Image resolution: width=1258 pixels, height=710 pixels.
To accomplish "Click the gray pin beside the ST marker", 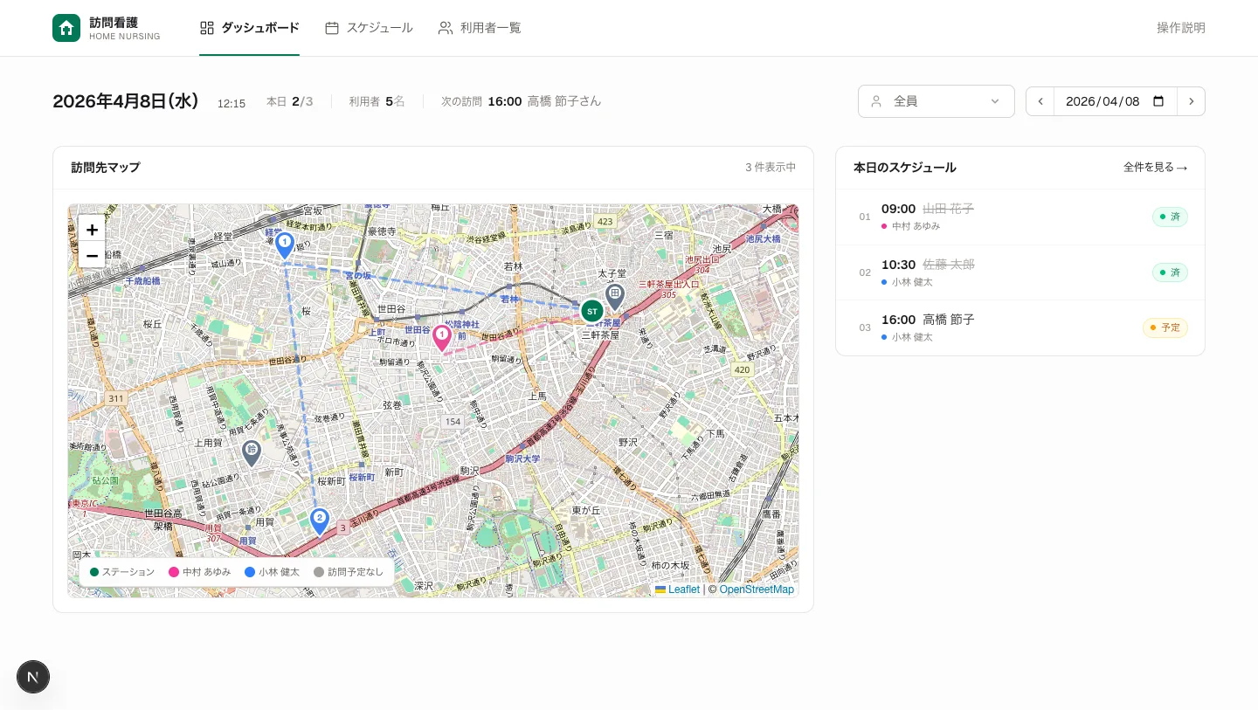I will pyautogui.click(x=615, y=297).
